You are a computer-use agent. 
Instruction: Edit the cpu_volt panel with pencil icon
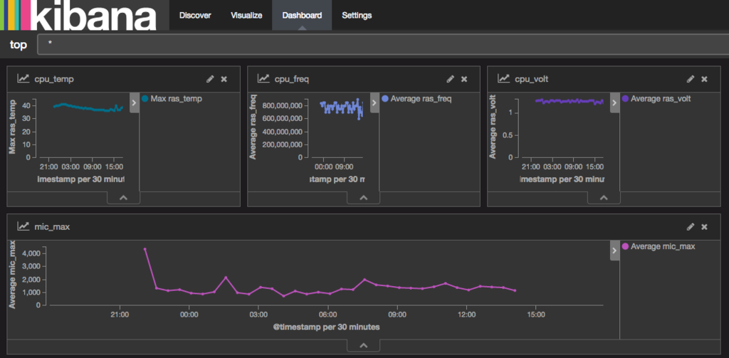tap(690, 79)
